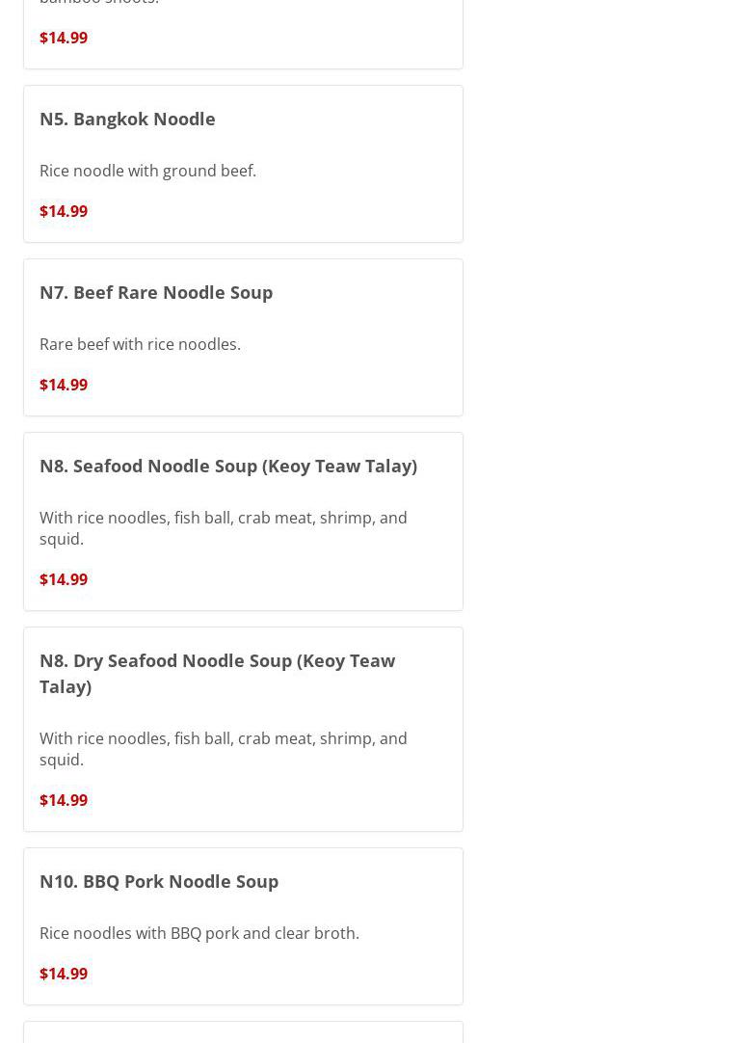This screenshot has height=1043, width=742.
Task: Click the $14.99 price for BBQ Pork Noodle Soup
Action: point(64,974)
